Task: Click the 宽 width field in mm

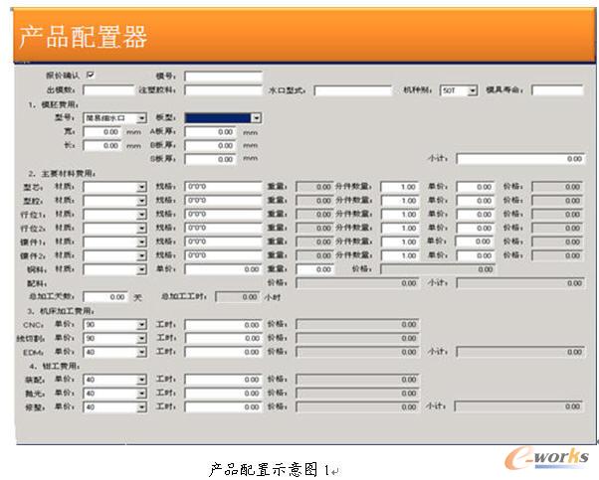Action: click(x=102, y=131)
